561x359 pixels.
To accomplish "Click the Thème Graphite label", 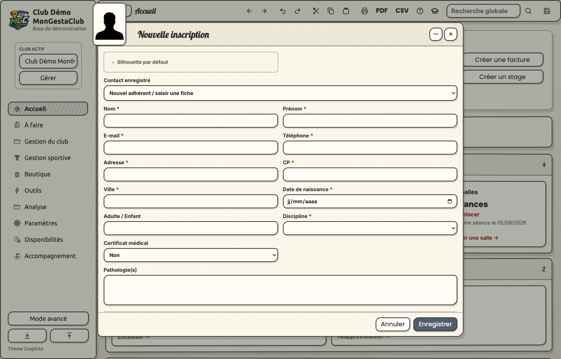I will pos(25,349).
